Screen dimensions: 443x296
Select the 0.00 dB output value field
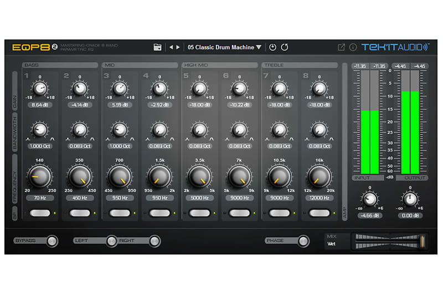[410, 216]
